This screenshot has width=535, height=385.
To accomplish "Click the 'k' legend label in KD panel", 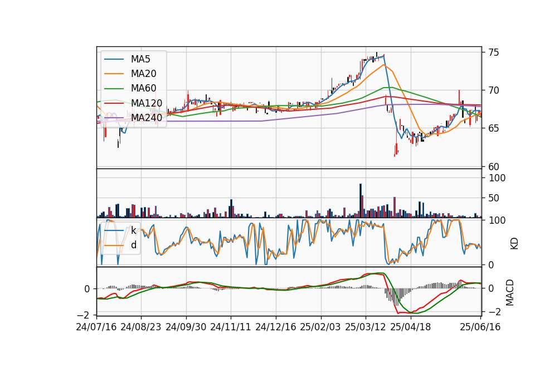I will [133, 230].
